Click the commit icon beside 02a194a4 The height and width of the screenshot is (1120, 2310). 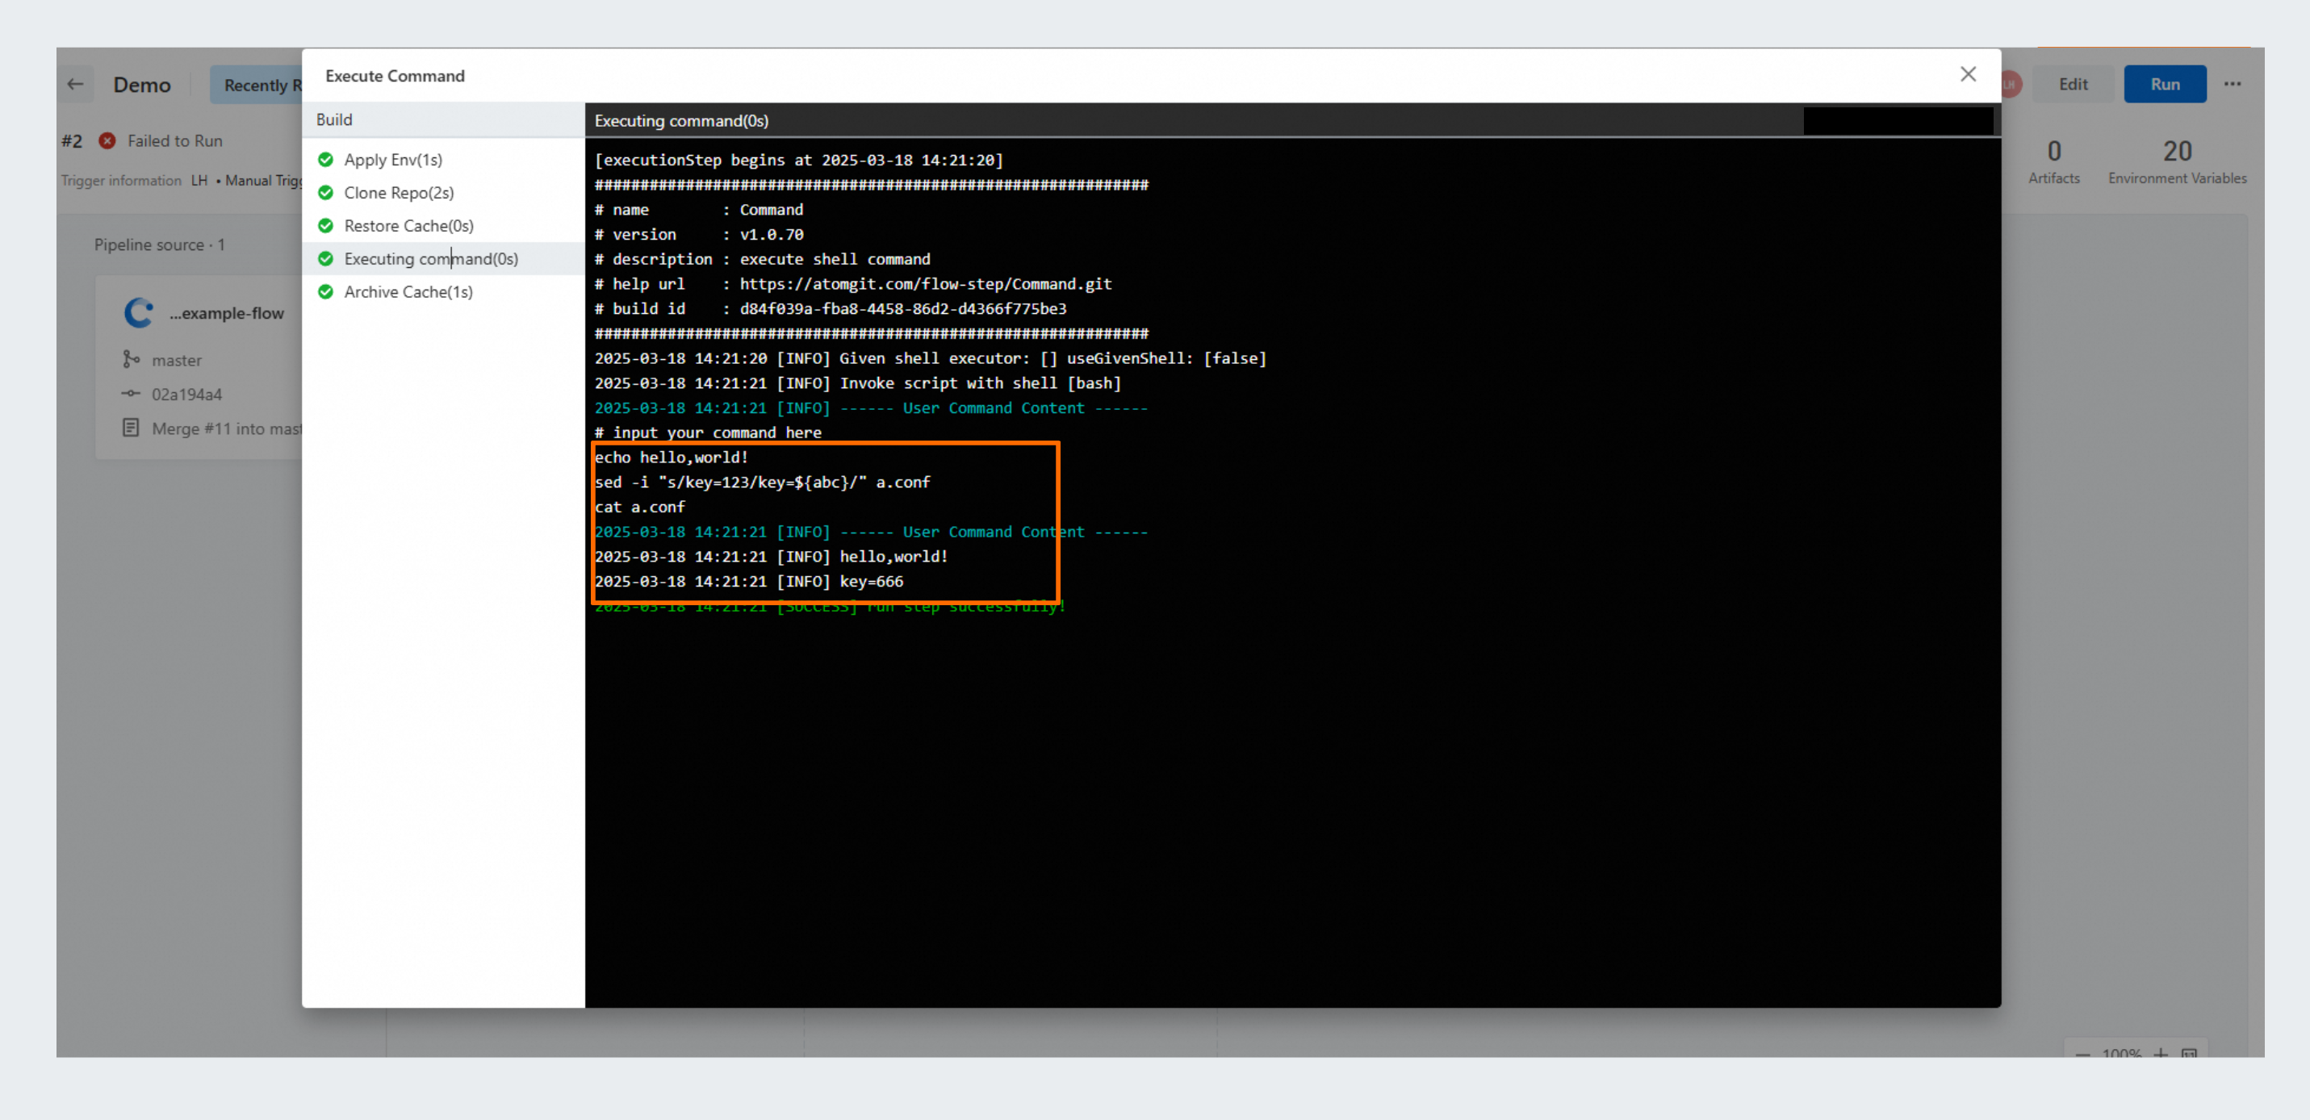(131, 394)
